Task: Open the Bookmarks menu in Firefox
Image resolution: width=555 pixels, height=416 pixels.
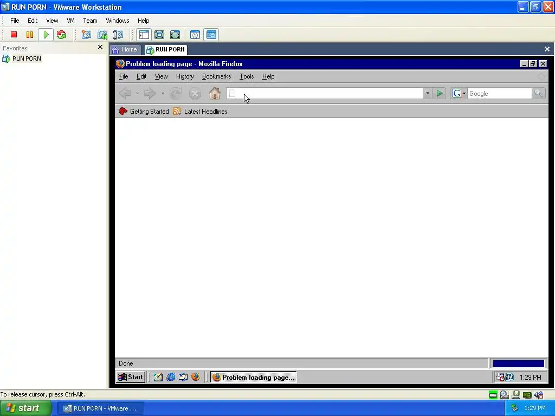Action: pyautogui.click(x=216, y=76)
